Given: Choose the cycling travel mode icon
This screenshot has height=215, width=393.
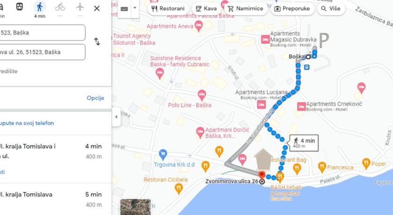Looking at the screenshot, I should 60,7.
